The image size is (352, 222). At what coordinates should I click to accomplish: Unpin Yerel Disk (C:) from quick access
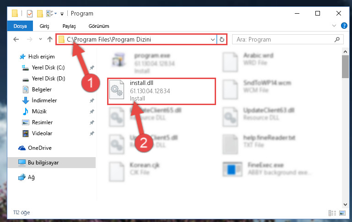click(x=92, y=68)
